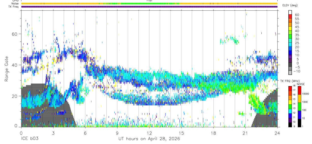Click the '10000' NOISE legend value
This screenshot has height=144, width=312.
pyautogui.click(x=305, y=94)
